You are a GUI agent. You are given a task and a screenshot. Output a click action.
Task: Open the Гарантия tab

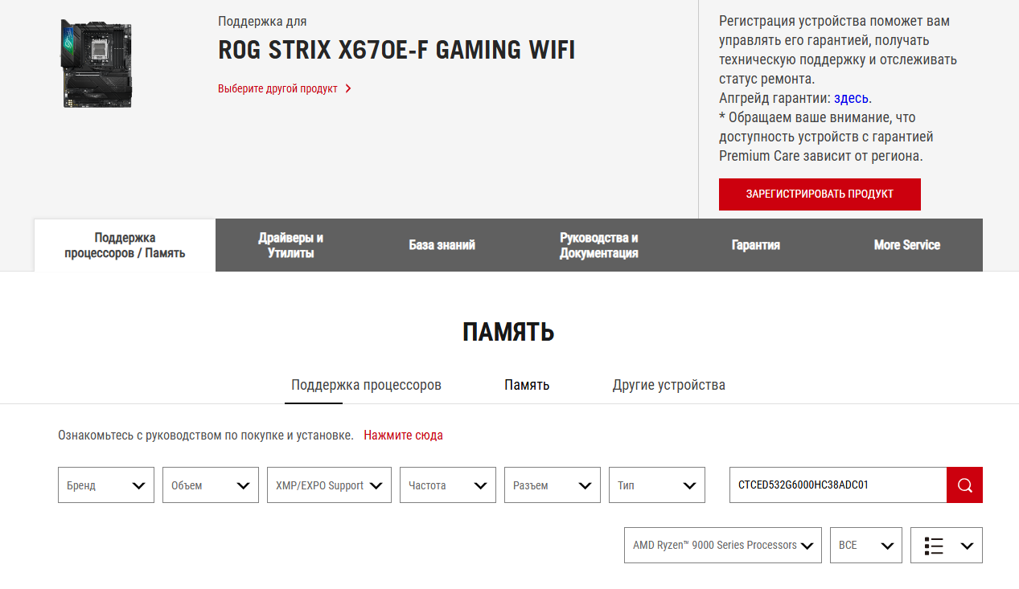coord(756,245)
